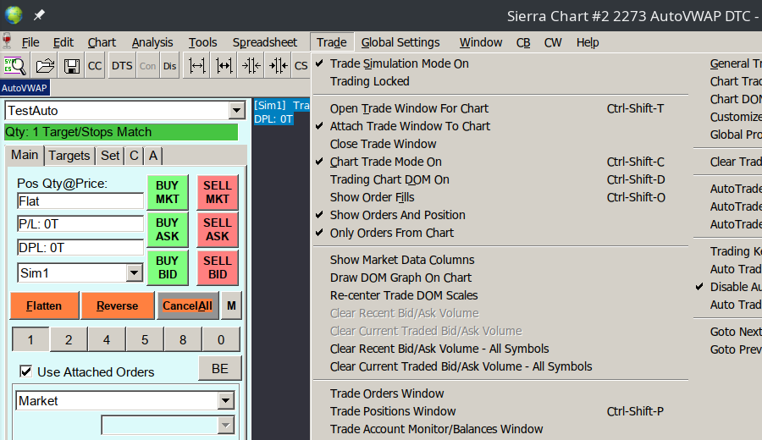Click the BUY ASK button
Viewport: 762px width, 440px height.
tap(167, 229)
